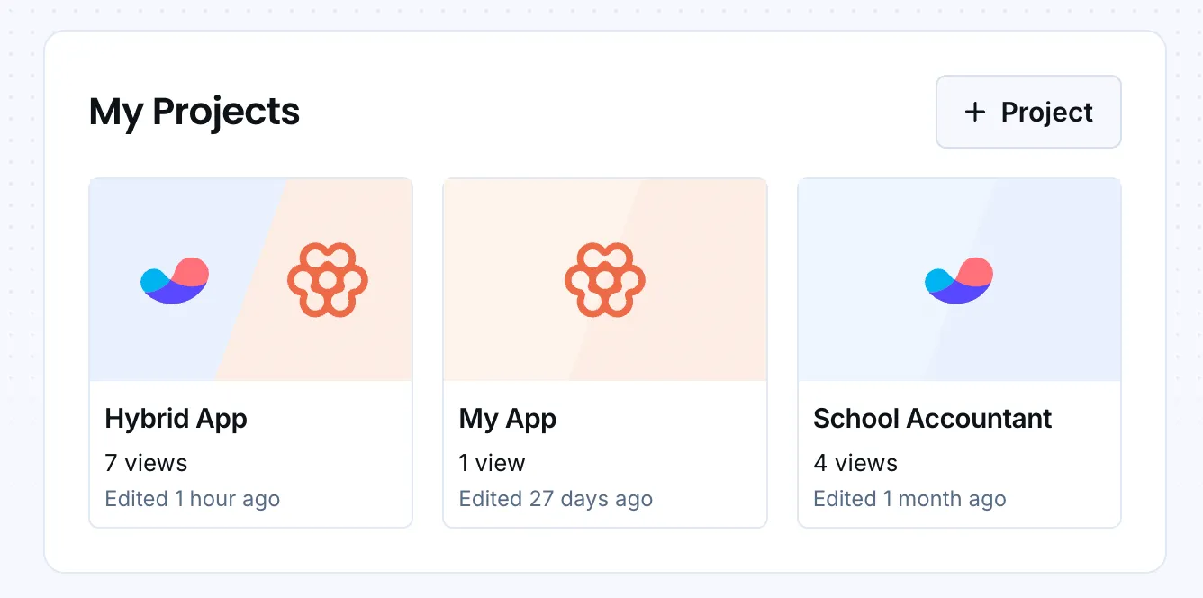Click the '1 view' label under My App

(491, 463)
